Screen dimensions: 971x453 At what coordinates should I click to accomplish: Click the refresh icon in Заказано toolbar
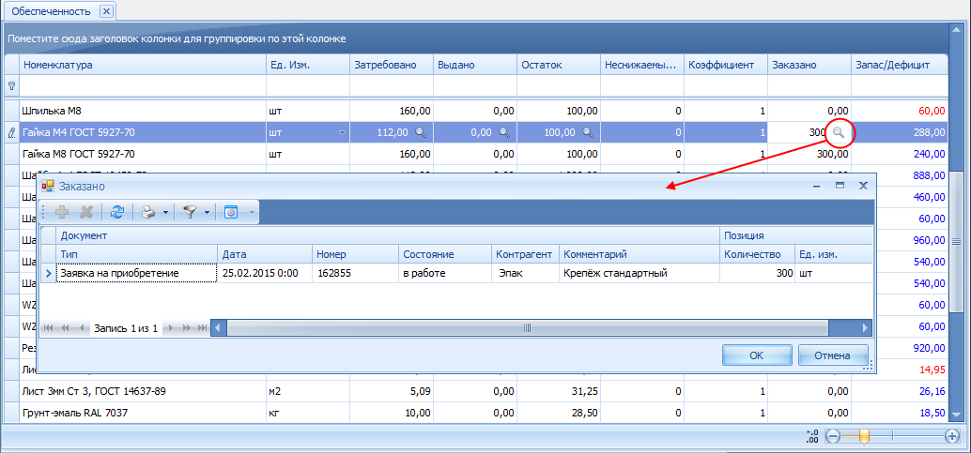117,212
